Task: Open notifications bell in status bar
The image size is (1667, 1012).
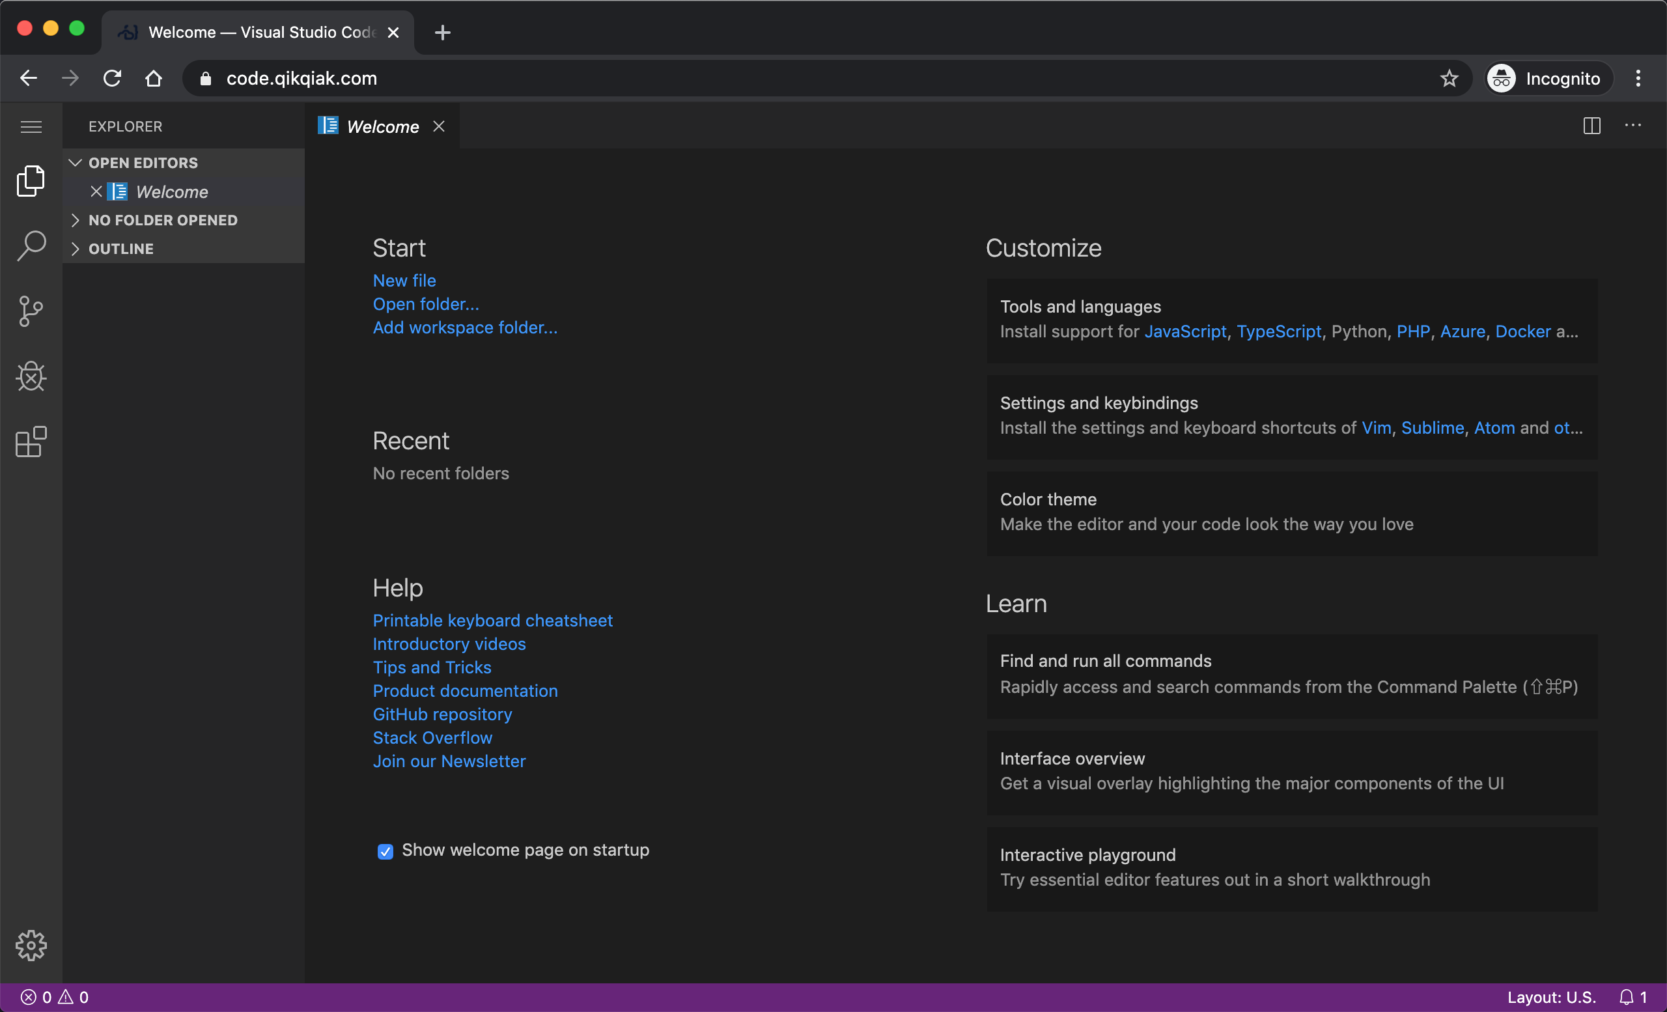Action: [1632, 997]
